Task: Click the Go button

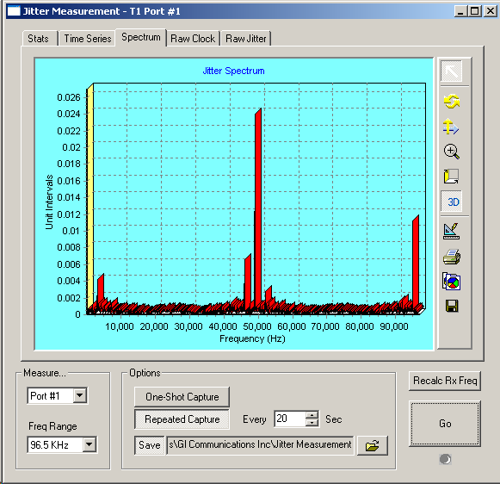Action: (x=445, y=424)
